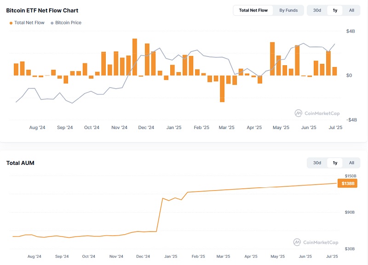
Task: Click the CoinMarketCap logo in net flow chart
Action: 316,113
